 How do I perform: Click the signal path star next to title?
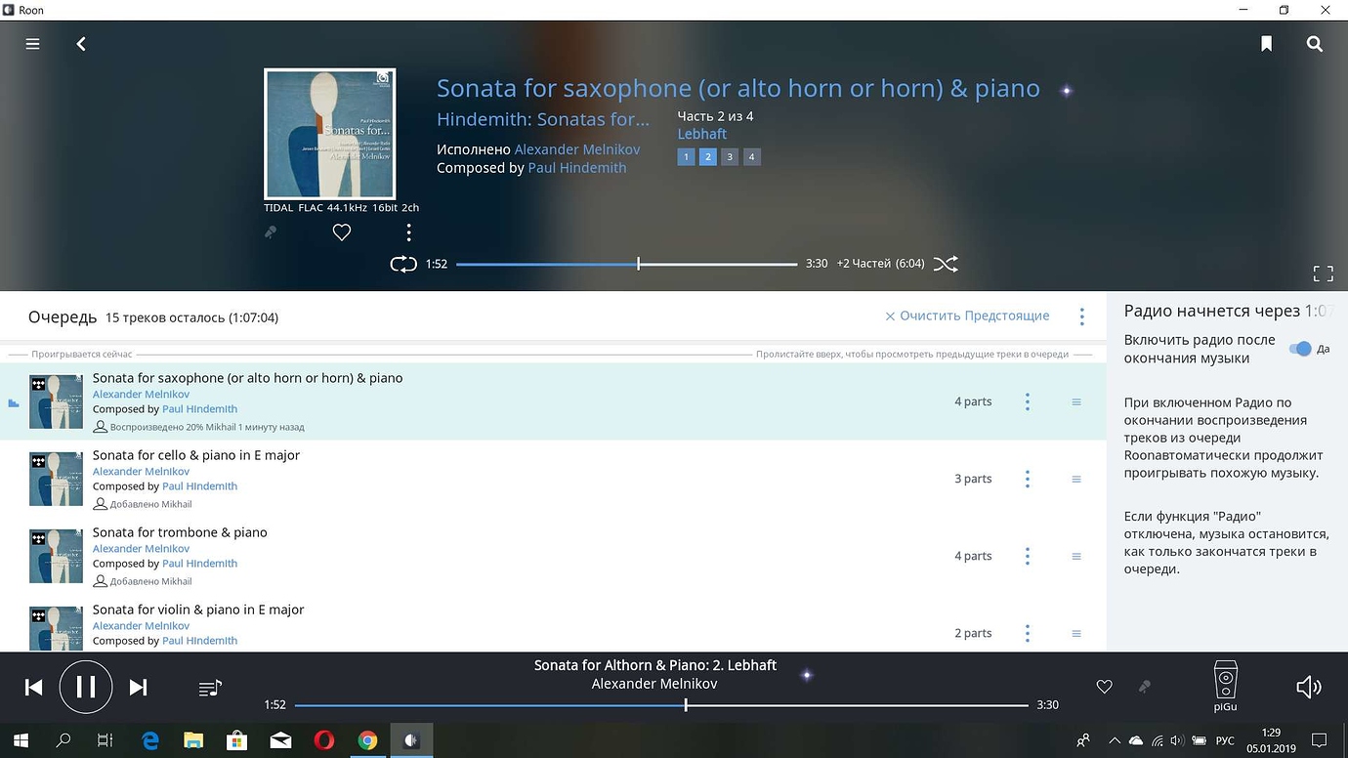(1066, 90)
